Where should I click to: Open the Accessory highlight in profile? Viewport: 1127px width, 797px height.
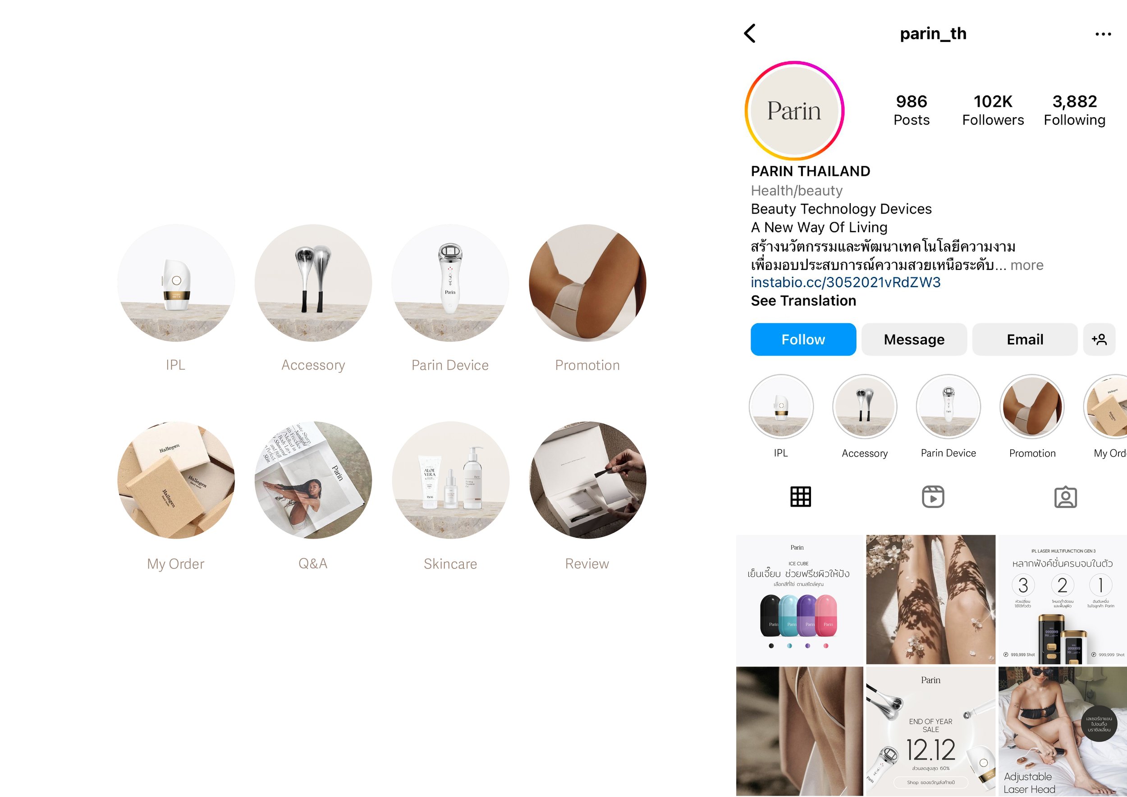pos(865,406)
